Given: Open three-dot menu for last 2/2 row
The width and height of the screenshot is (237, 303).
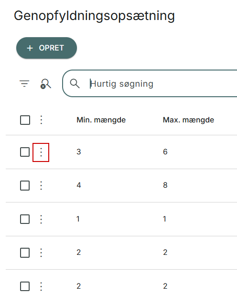Looking at the screenshot, I should [41, 286].
